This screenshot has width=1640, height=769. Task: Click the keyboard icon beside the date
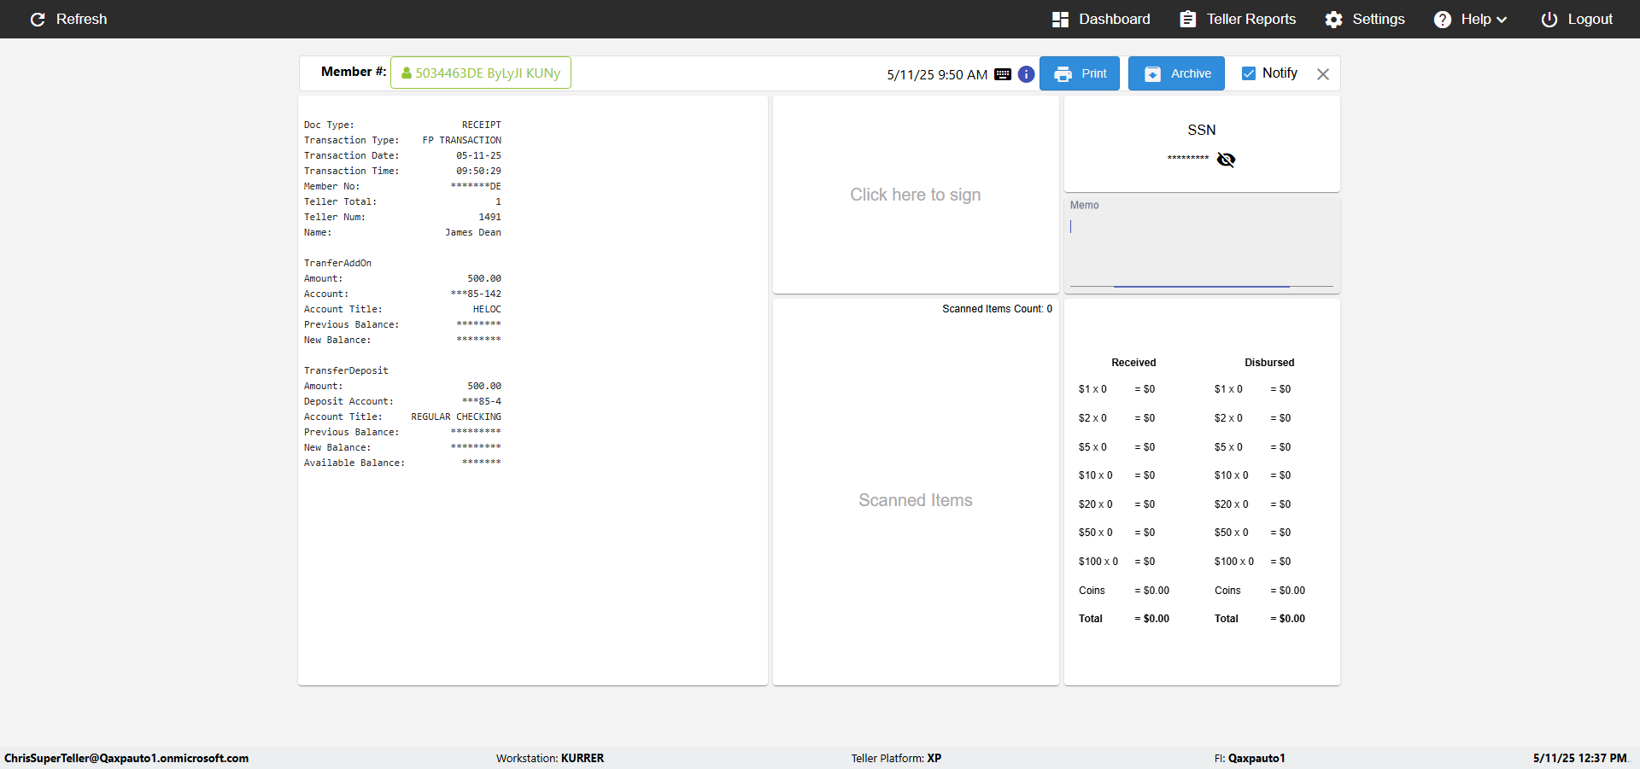1003,74
